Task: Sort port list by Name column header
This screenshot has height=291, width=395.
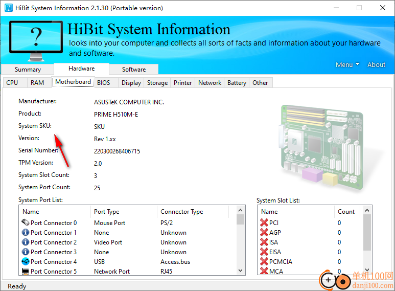Action: point(55,212)
